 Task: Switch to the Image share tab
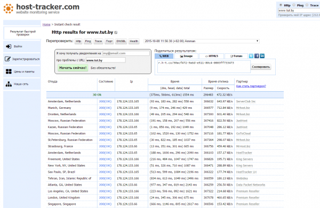(x=186, y=56)
